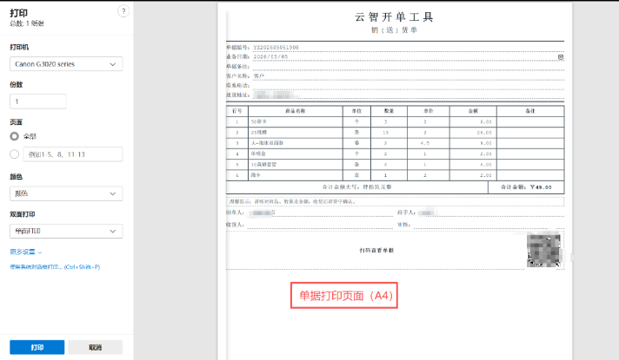619x360 pixels.
Task: Click the quantity cell showing 13
Action: 386,133
